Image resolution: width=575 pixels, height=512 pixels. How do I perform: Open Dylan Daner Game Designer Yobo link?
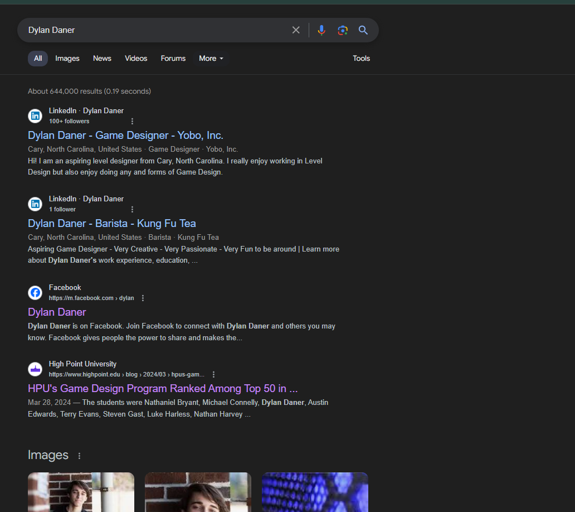click(126, 136)
